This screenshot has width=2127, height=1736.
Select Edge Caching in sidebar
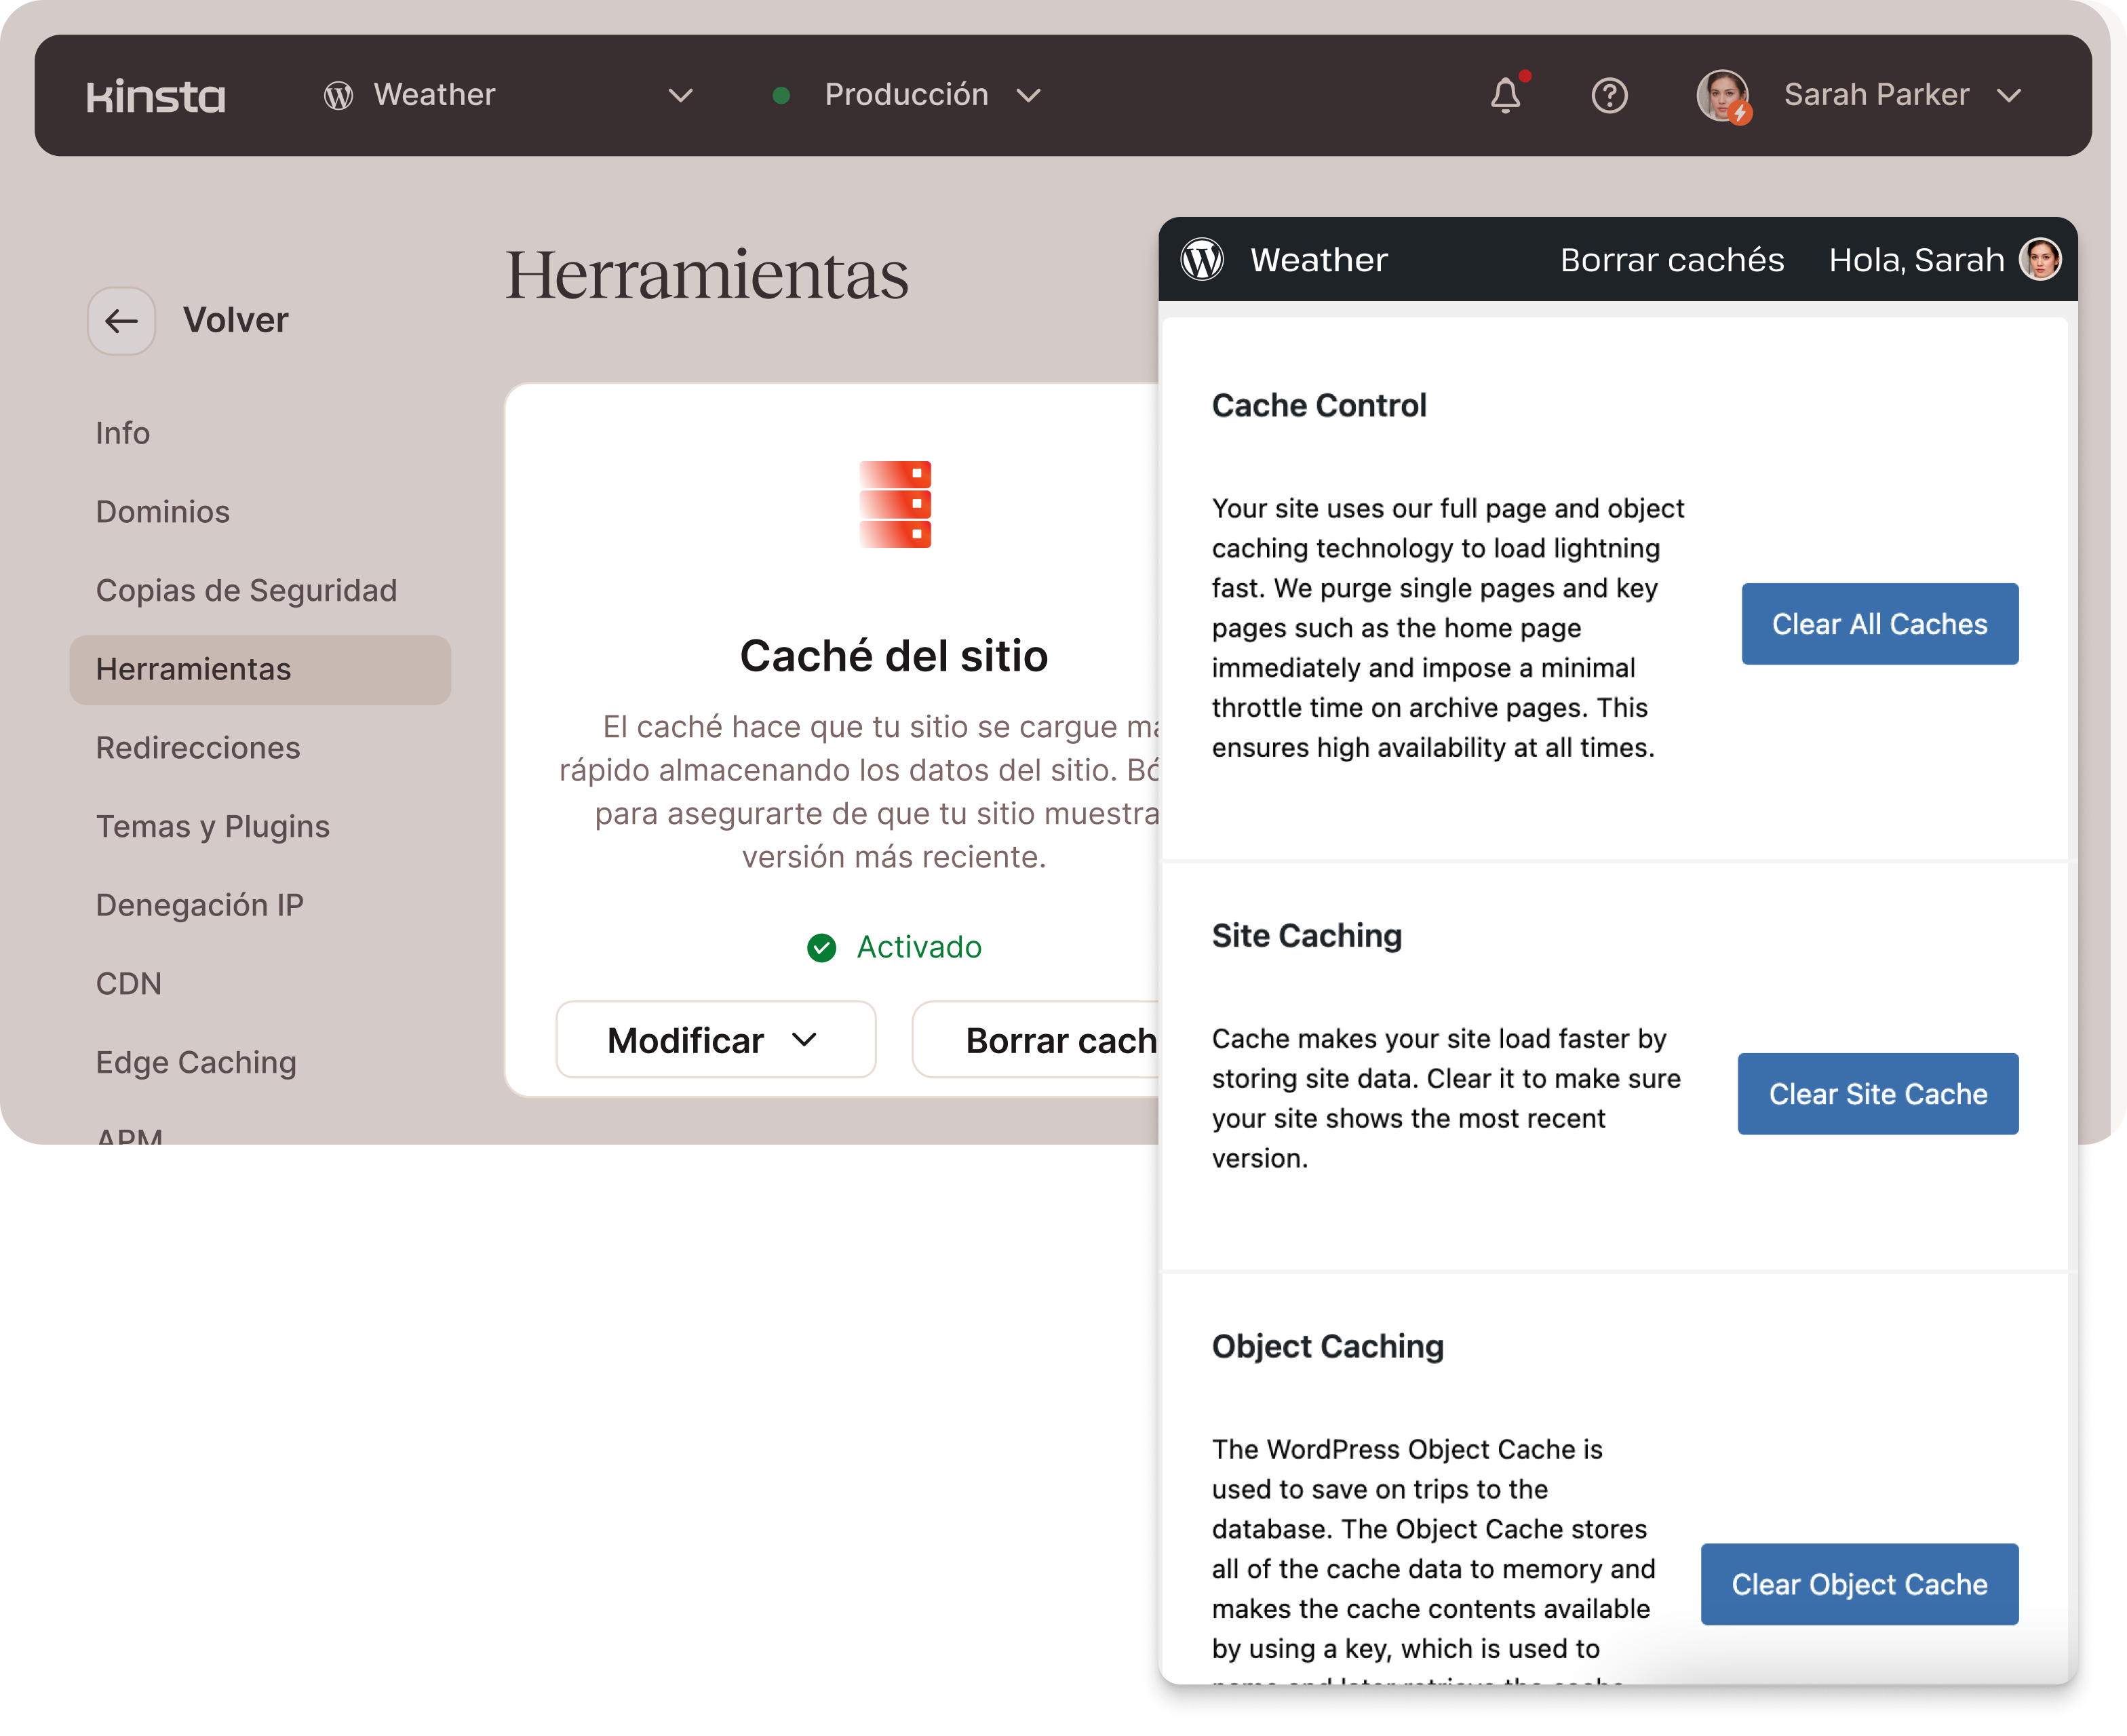(196, 1062)
